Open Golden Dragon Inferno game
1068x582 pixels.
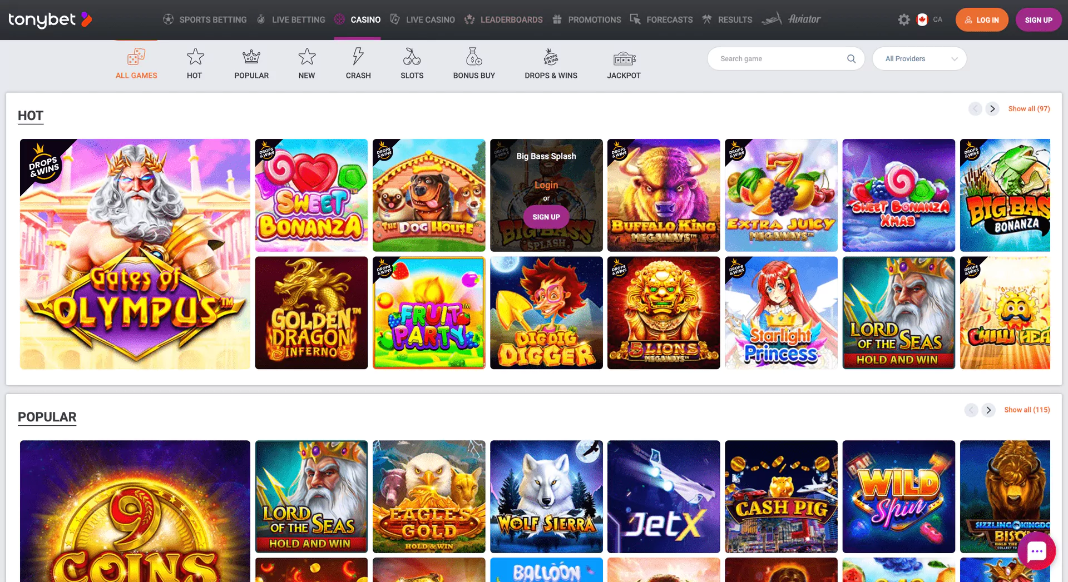[311, 313]
